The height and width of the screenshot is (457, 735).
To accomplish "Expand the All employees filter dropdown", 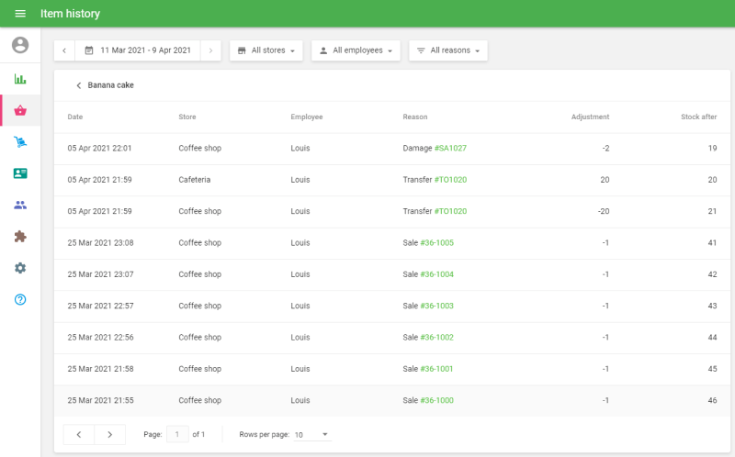I will click(x=356, y=50).
